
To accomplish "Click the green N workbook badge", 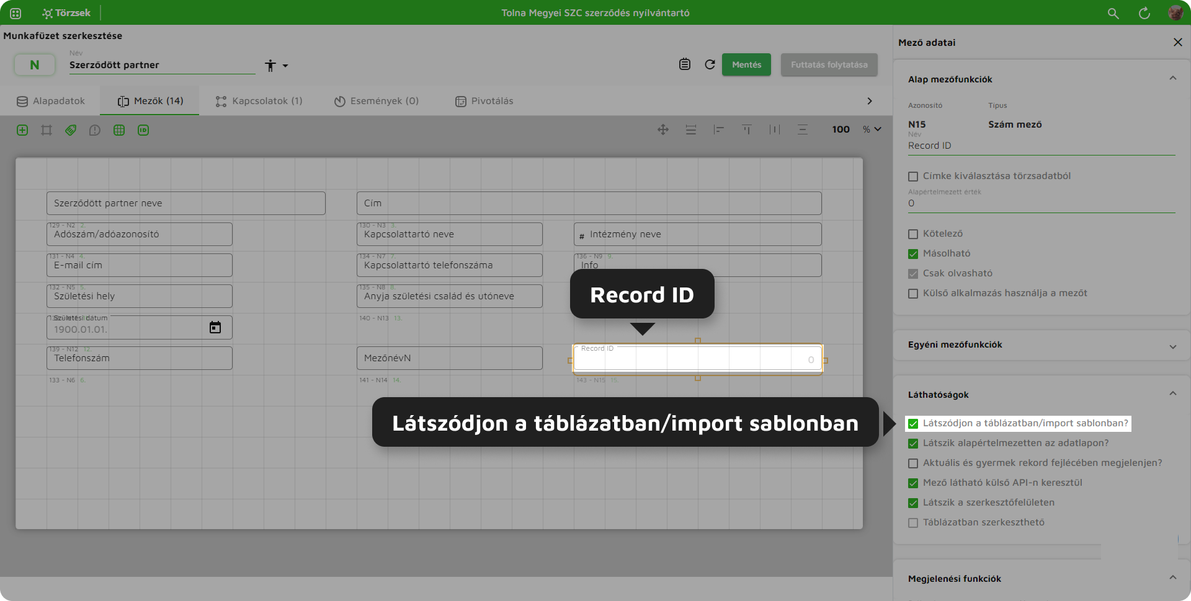I will [35, 64].
